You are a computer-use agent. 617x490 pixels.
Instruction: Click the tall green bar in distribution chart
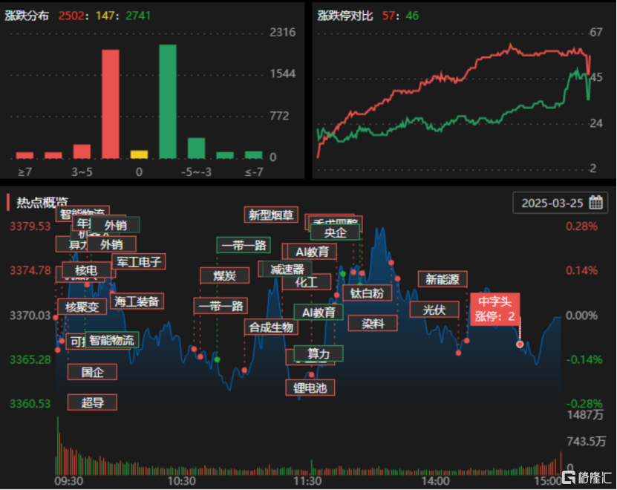tap(168, 102)
